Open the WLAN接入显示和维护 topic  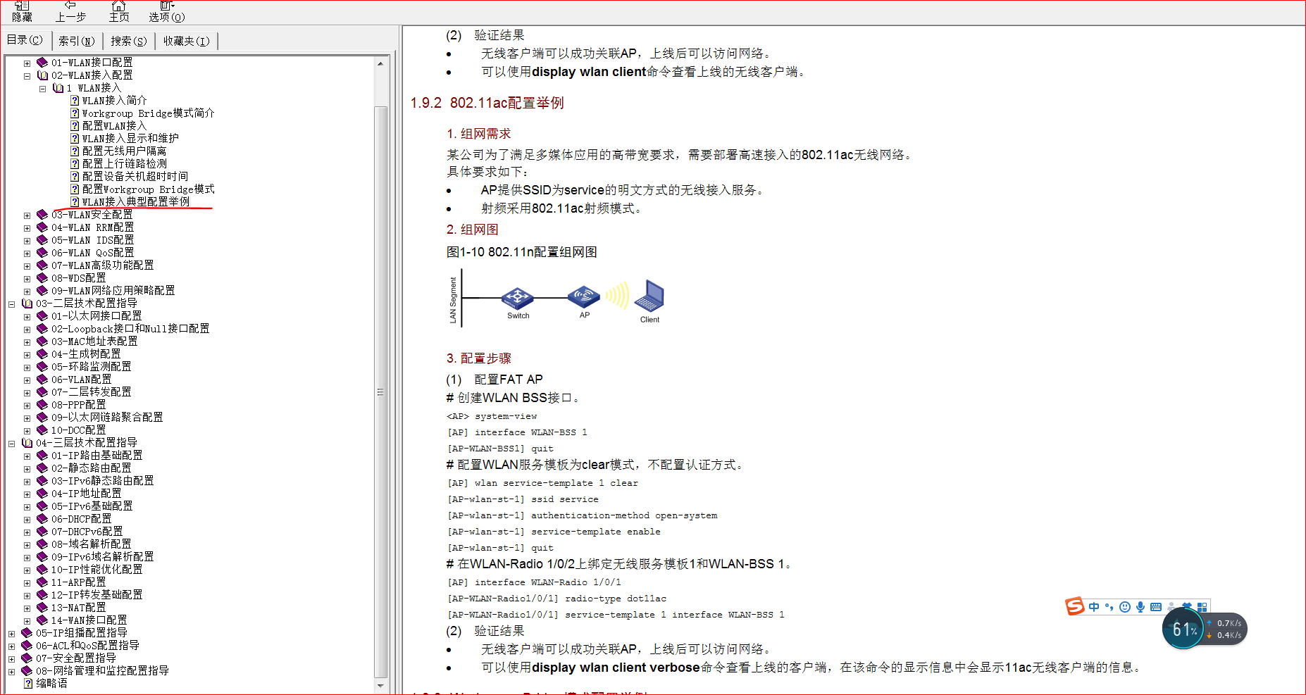[x=130, y=139]
